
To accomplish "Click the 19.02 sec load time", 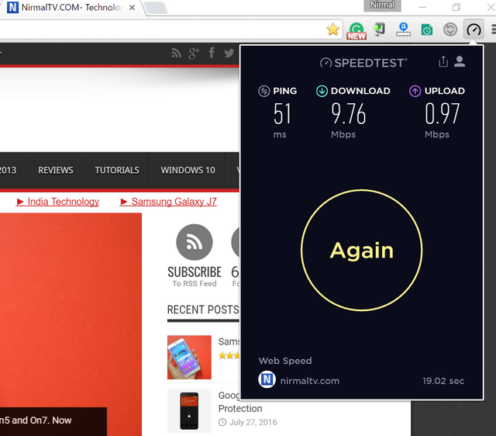I will coord(443,381).
